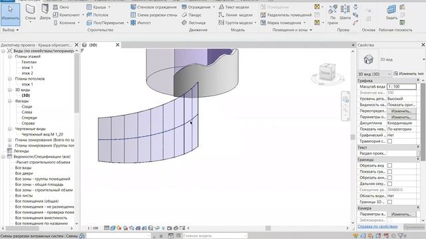Click the Шахта shaft opening tool
The image size is (426, 239).
[345, 13]
